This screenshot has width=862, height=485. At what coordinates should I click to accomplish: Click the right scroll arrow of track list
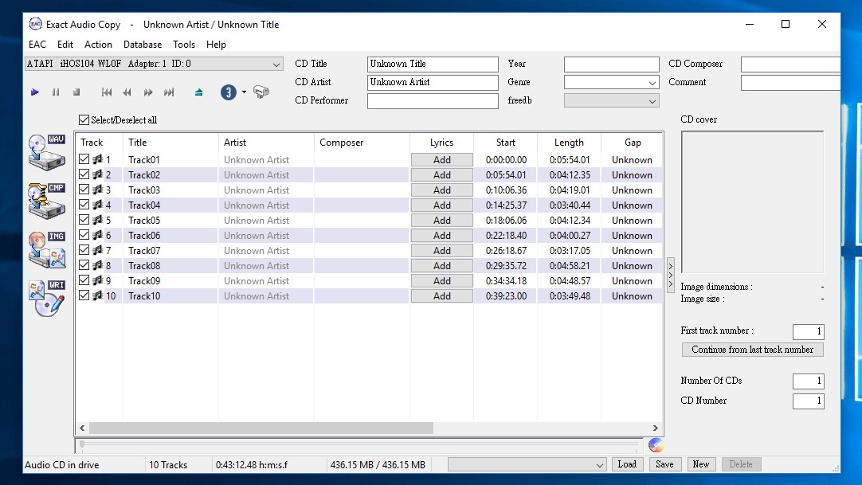point(656,428)
